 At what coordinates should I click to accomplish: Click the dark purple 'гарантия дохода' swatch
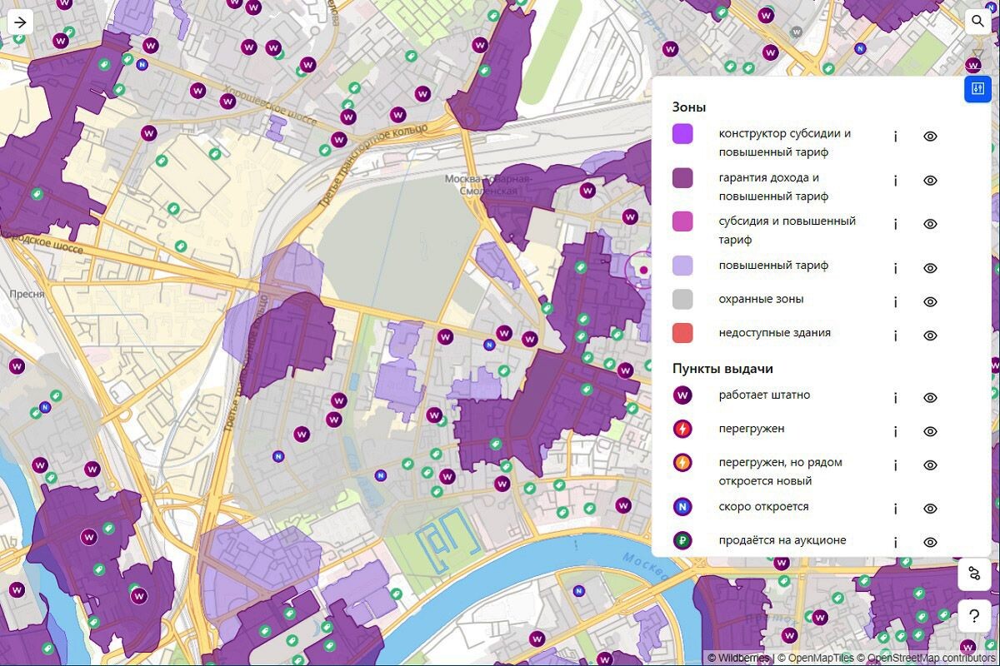pos(682,177)
